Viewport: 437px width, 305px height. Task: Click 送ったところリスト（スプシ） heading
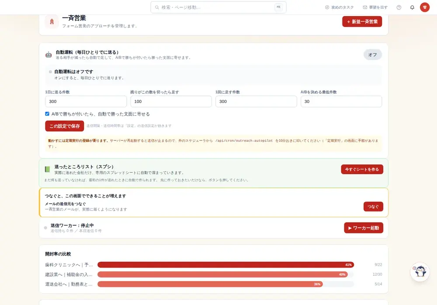coord(84,166)
